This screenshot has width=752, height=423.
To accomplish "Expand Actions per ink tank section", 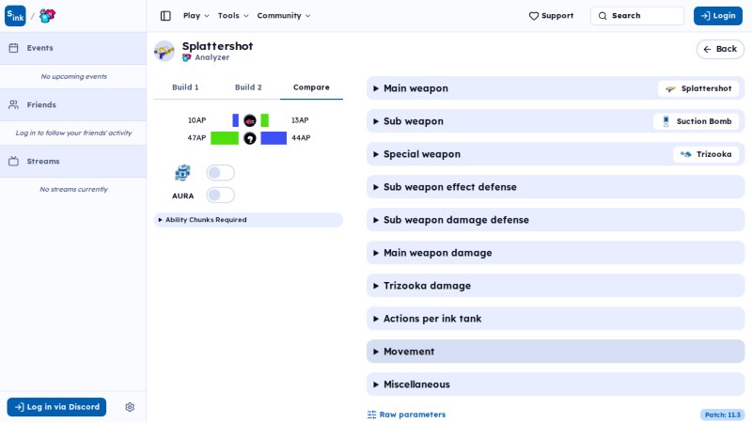I will 556,319.
